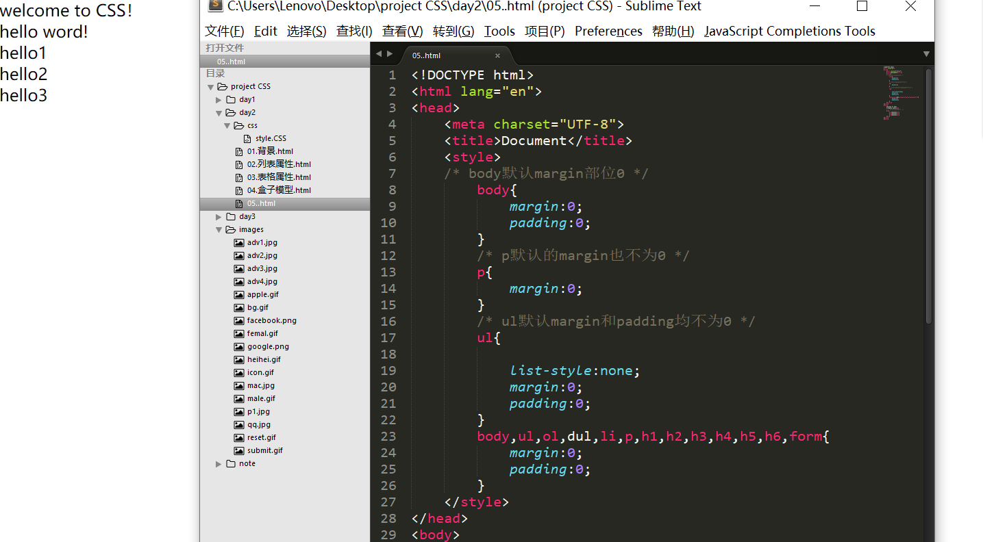The image size is (983, 542).
Task: Click the 04.盒子模型.html file icon
Action: point(239,191)
